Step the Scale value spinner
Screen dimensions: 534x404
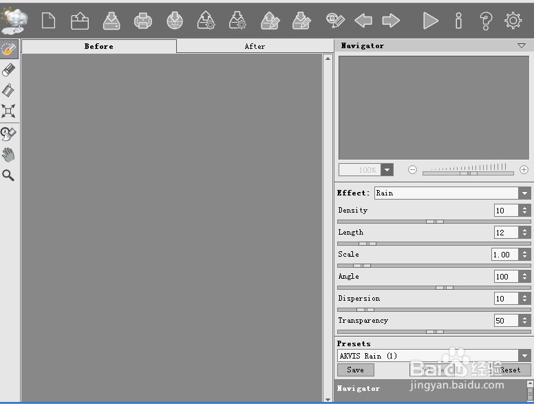(x=524, y=255)
